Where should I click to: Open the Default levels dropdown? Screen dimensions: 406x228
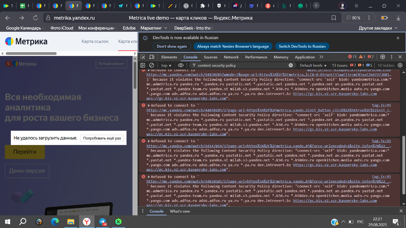[x=313, y=66]
